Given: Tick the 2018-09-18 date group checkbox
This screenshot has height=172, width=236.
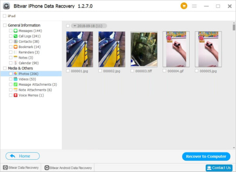Looking at the screenshot, I should [x=68, y=26].
